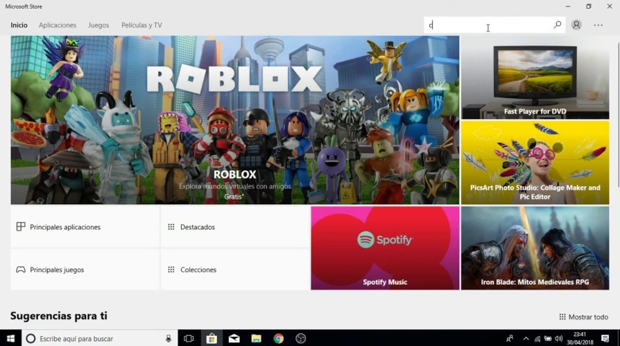Open the Spotify Music tile
The width and height of the screenshot is (620, 346).
click(x=385, y=248)
